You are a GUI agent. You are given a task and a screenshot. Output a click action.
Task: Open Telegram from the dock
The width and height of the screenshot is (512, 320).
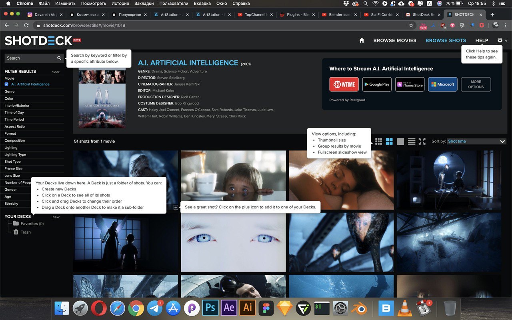(x=155, y=308)
